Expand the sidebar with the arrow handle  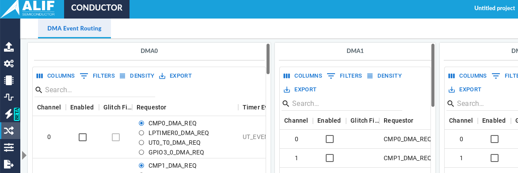[x=24, y=155]
